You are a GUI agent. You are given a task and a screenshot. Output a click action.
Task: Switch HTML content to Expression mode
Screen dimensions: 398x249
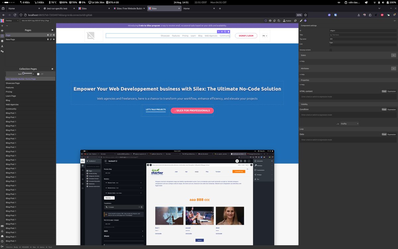click(x=392, y=91)
